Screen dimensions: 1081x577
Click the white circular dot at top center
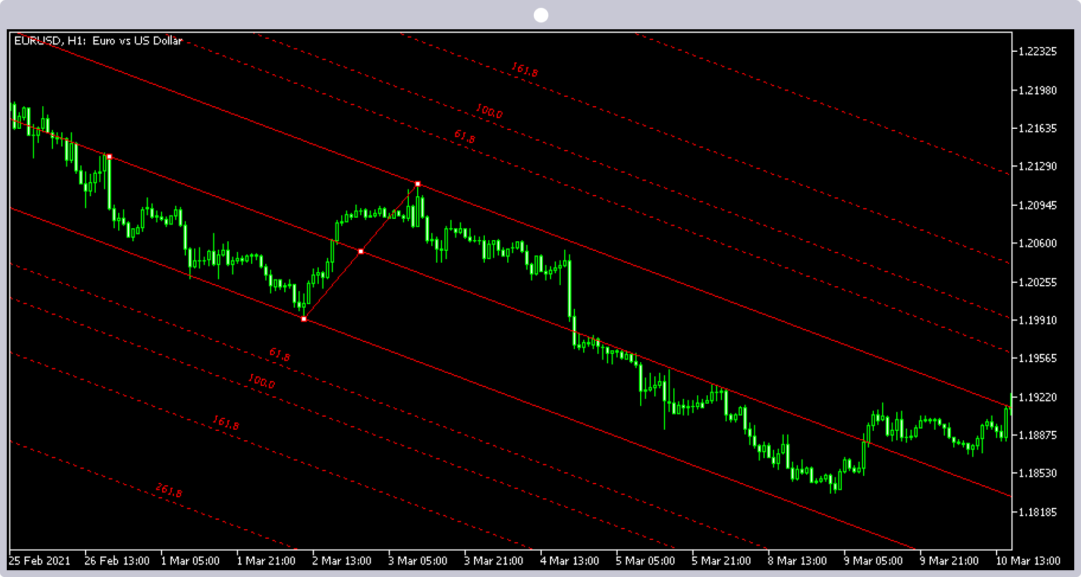tap(541, 15)
